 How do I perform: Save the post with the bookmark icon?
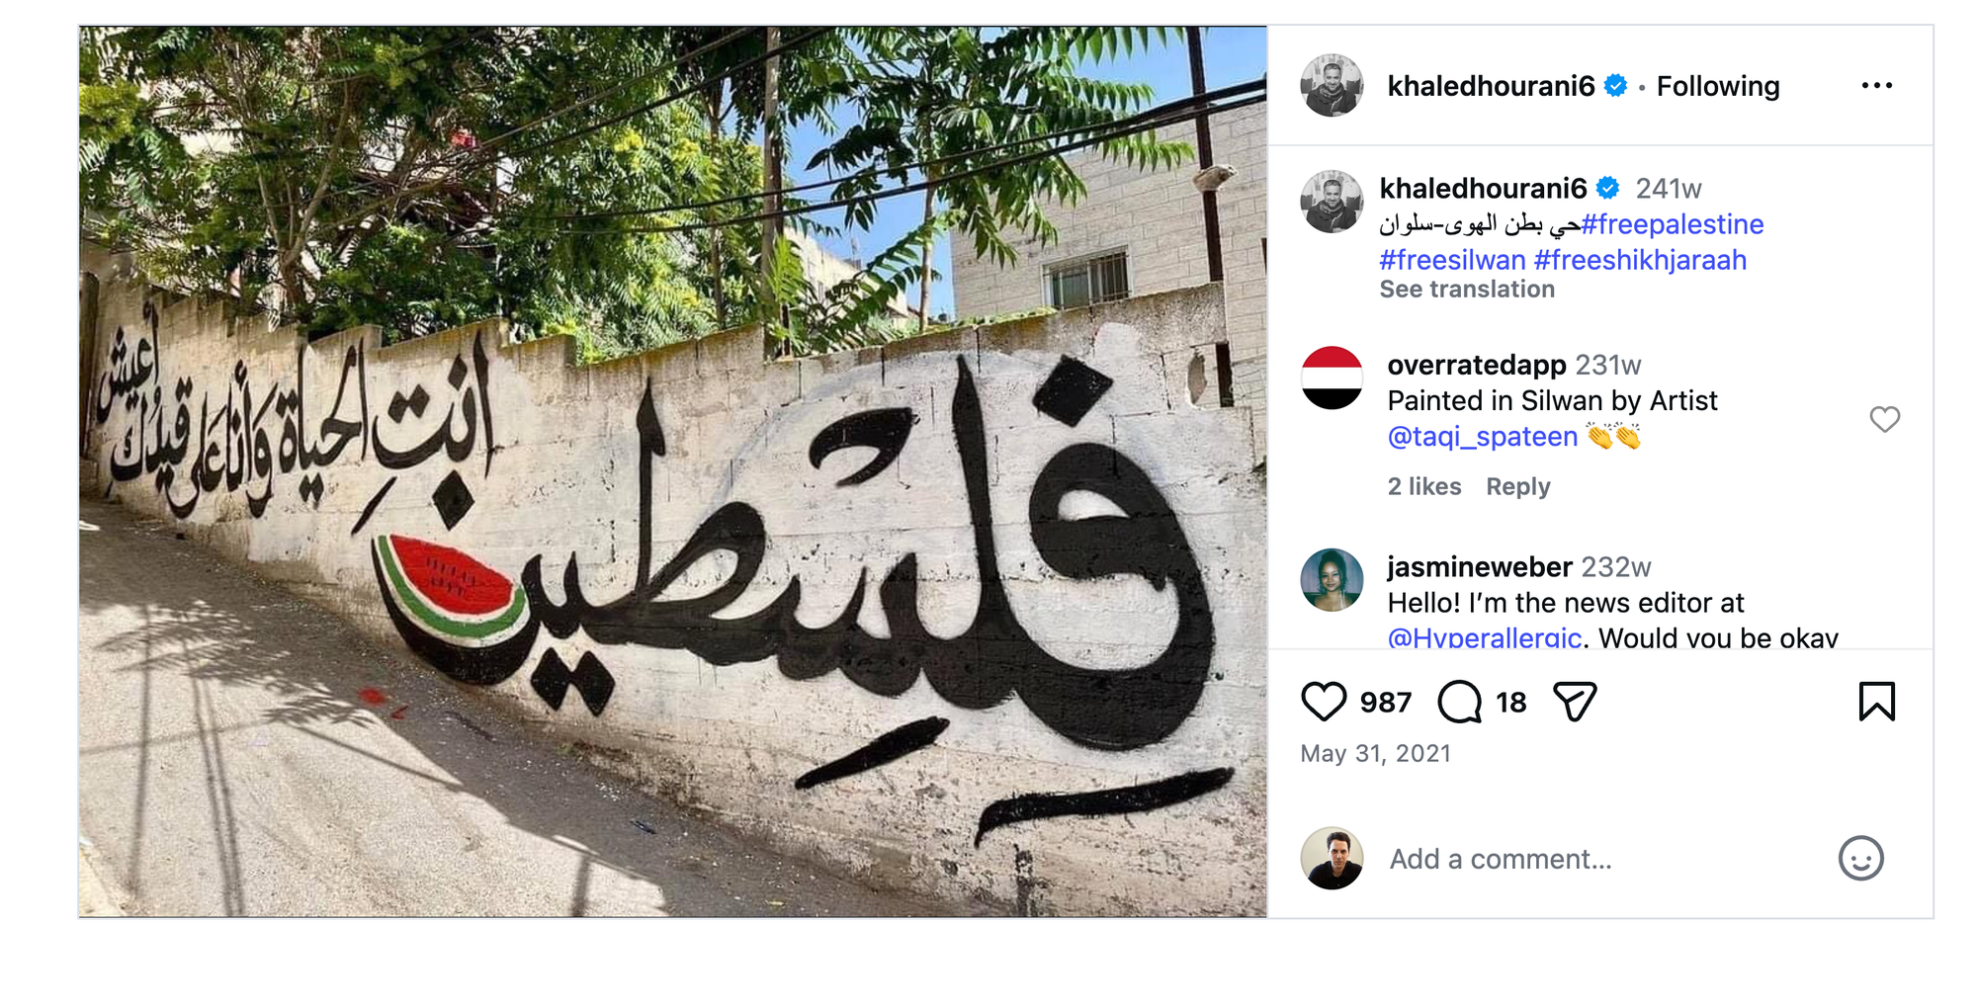[1876, 702]
